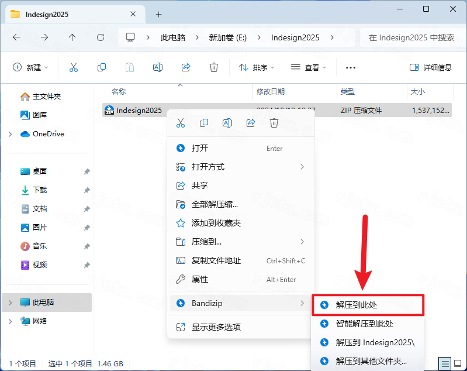Choose 属性 in the context menu
This screenshot has height=371, width=467.
point(241,280)
